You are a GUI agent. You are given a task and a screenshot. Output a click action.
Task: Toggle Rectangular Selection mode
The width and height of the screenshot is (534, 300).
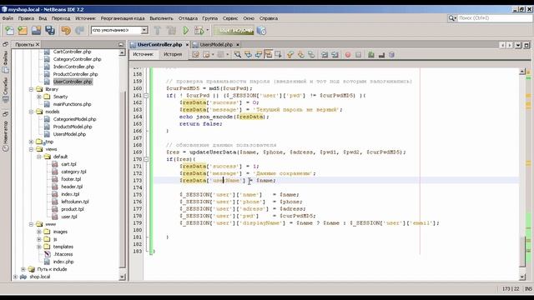pos(278,54)
